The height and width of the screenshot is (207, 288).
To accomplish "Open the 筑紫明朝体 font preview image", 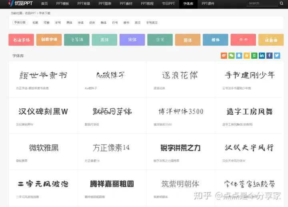I will tap(180, 184).
